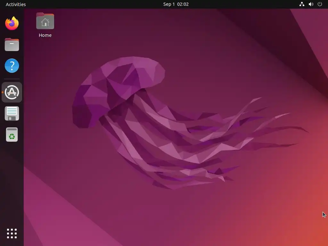328x246 pixels.
Task: Show Applications grid
Action: (12, 234)
